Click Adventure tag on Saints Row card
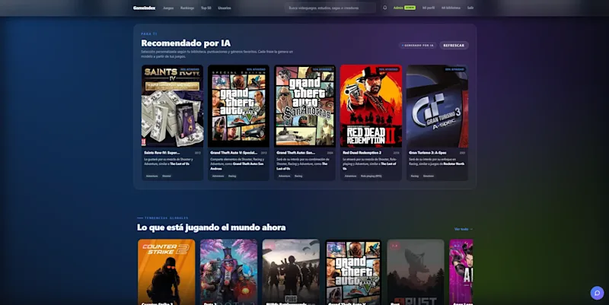Image resolution: width=609 pixels, height=305 pixels. tap(151, 176)
